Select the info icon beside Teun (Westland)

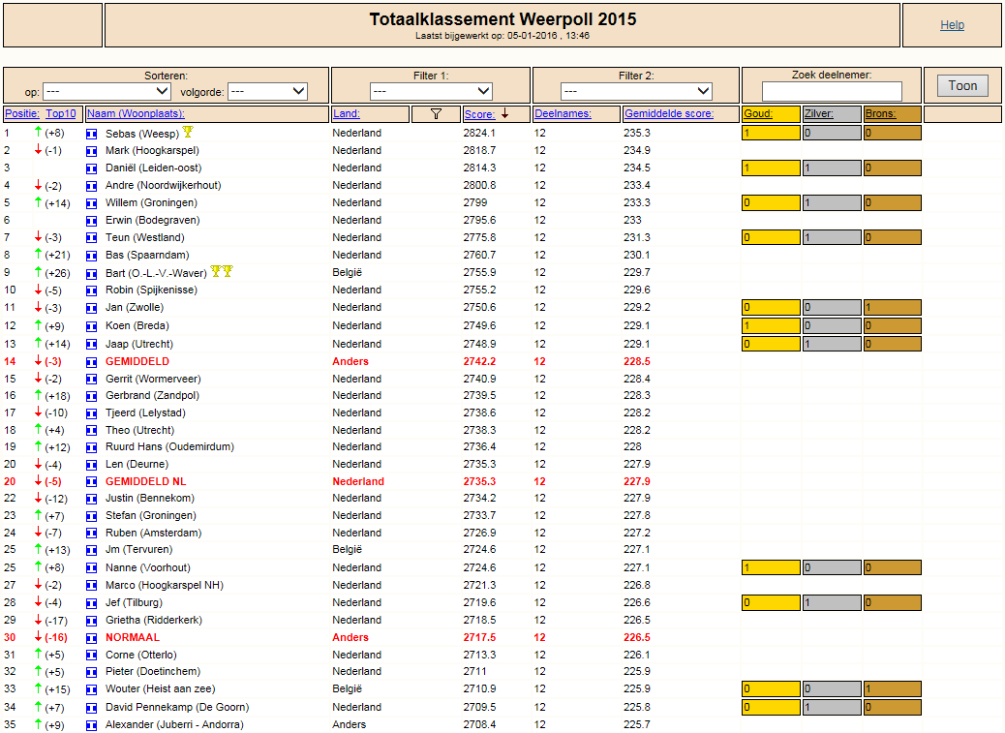[x=92, y=238]
